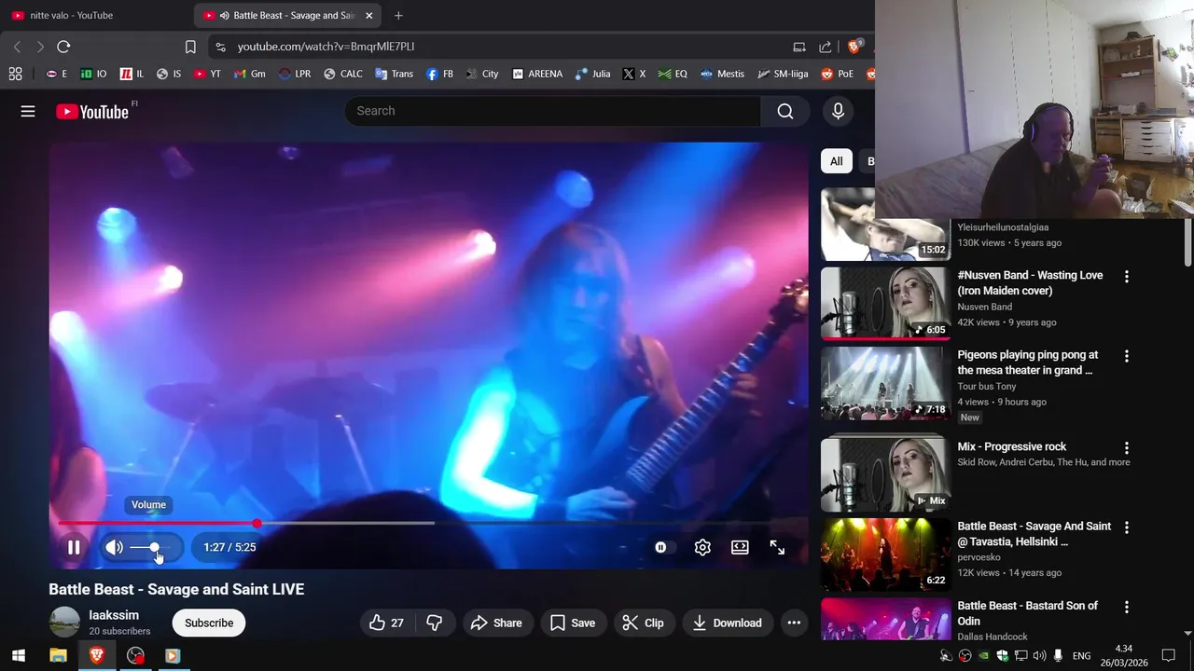Open site settings icon in address bar
The height and width of the screenshot is (671, 1194).
click(219, 47)
